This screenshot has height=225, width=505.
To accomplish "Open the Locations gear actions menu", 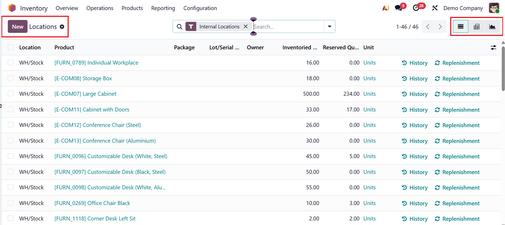I will tap(62, 27).
